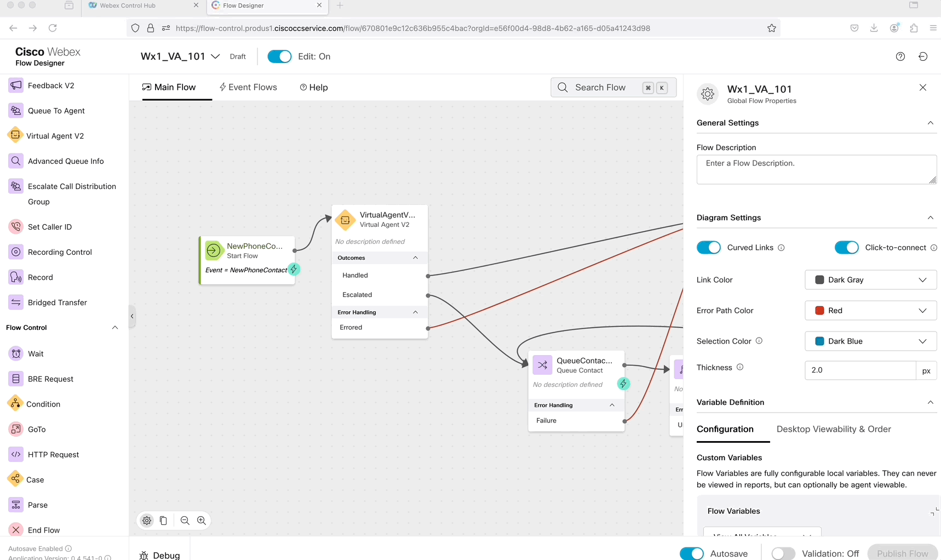Viewport: 941px width, 560px height.
Task: Click the Condition activity icon
Action: pyautogui.click(x=15, y=404)
